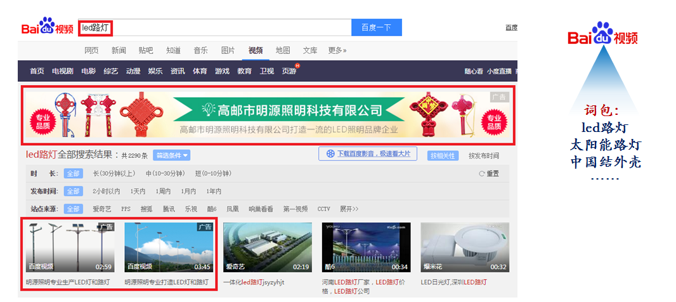Image resolution: width=676 pixels, height=302 pixels.
Task: Filter publish time to 1月内
Action: tap(189, 191)
